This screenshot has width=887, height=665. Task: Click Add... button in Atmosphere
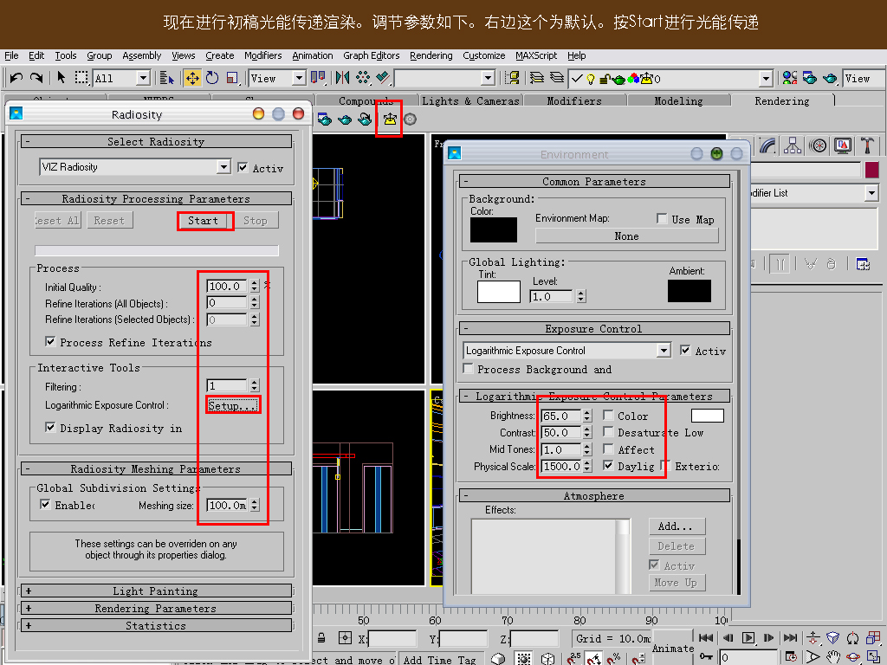tap(677, 526)
